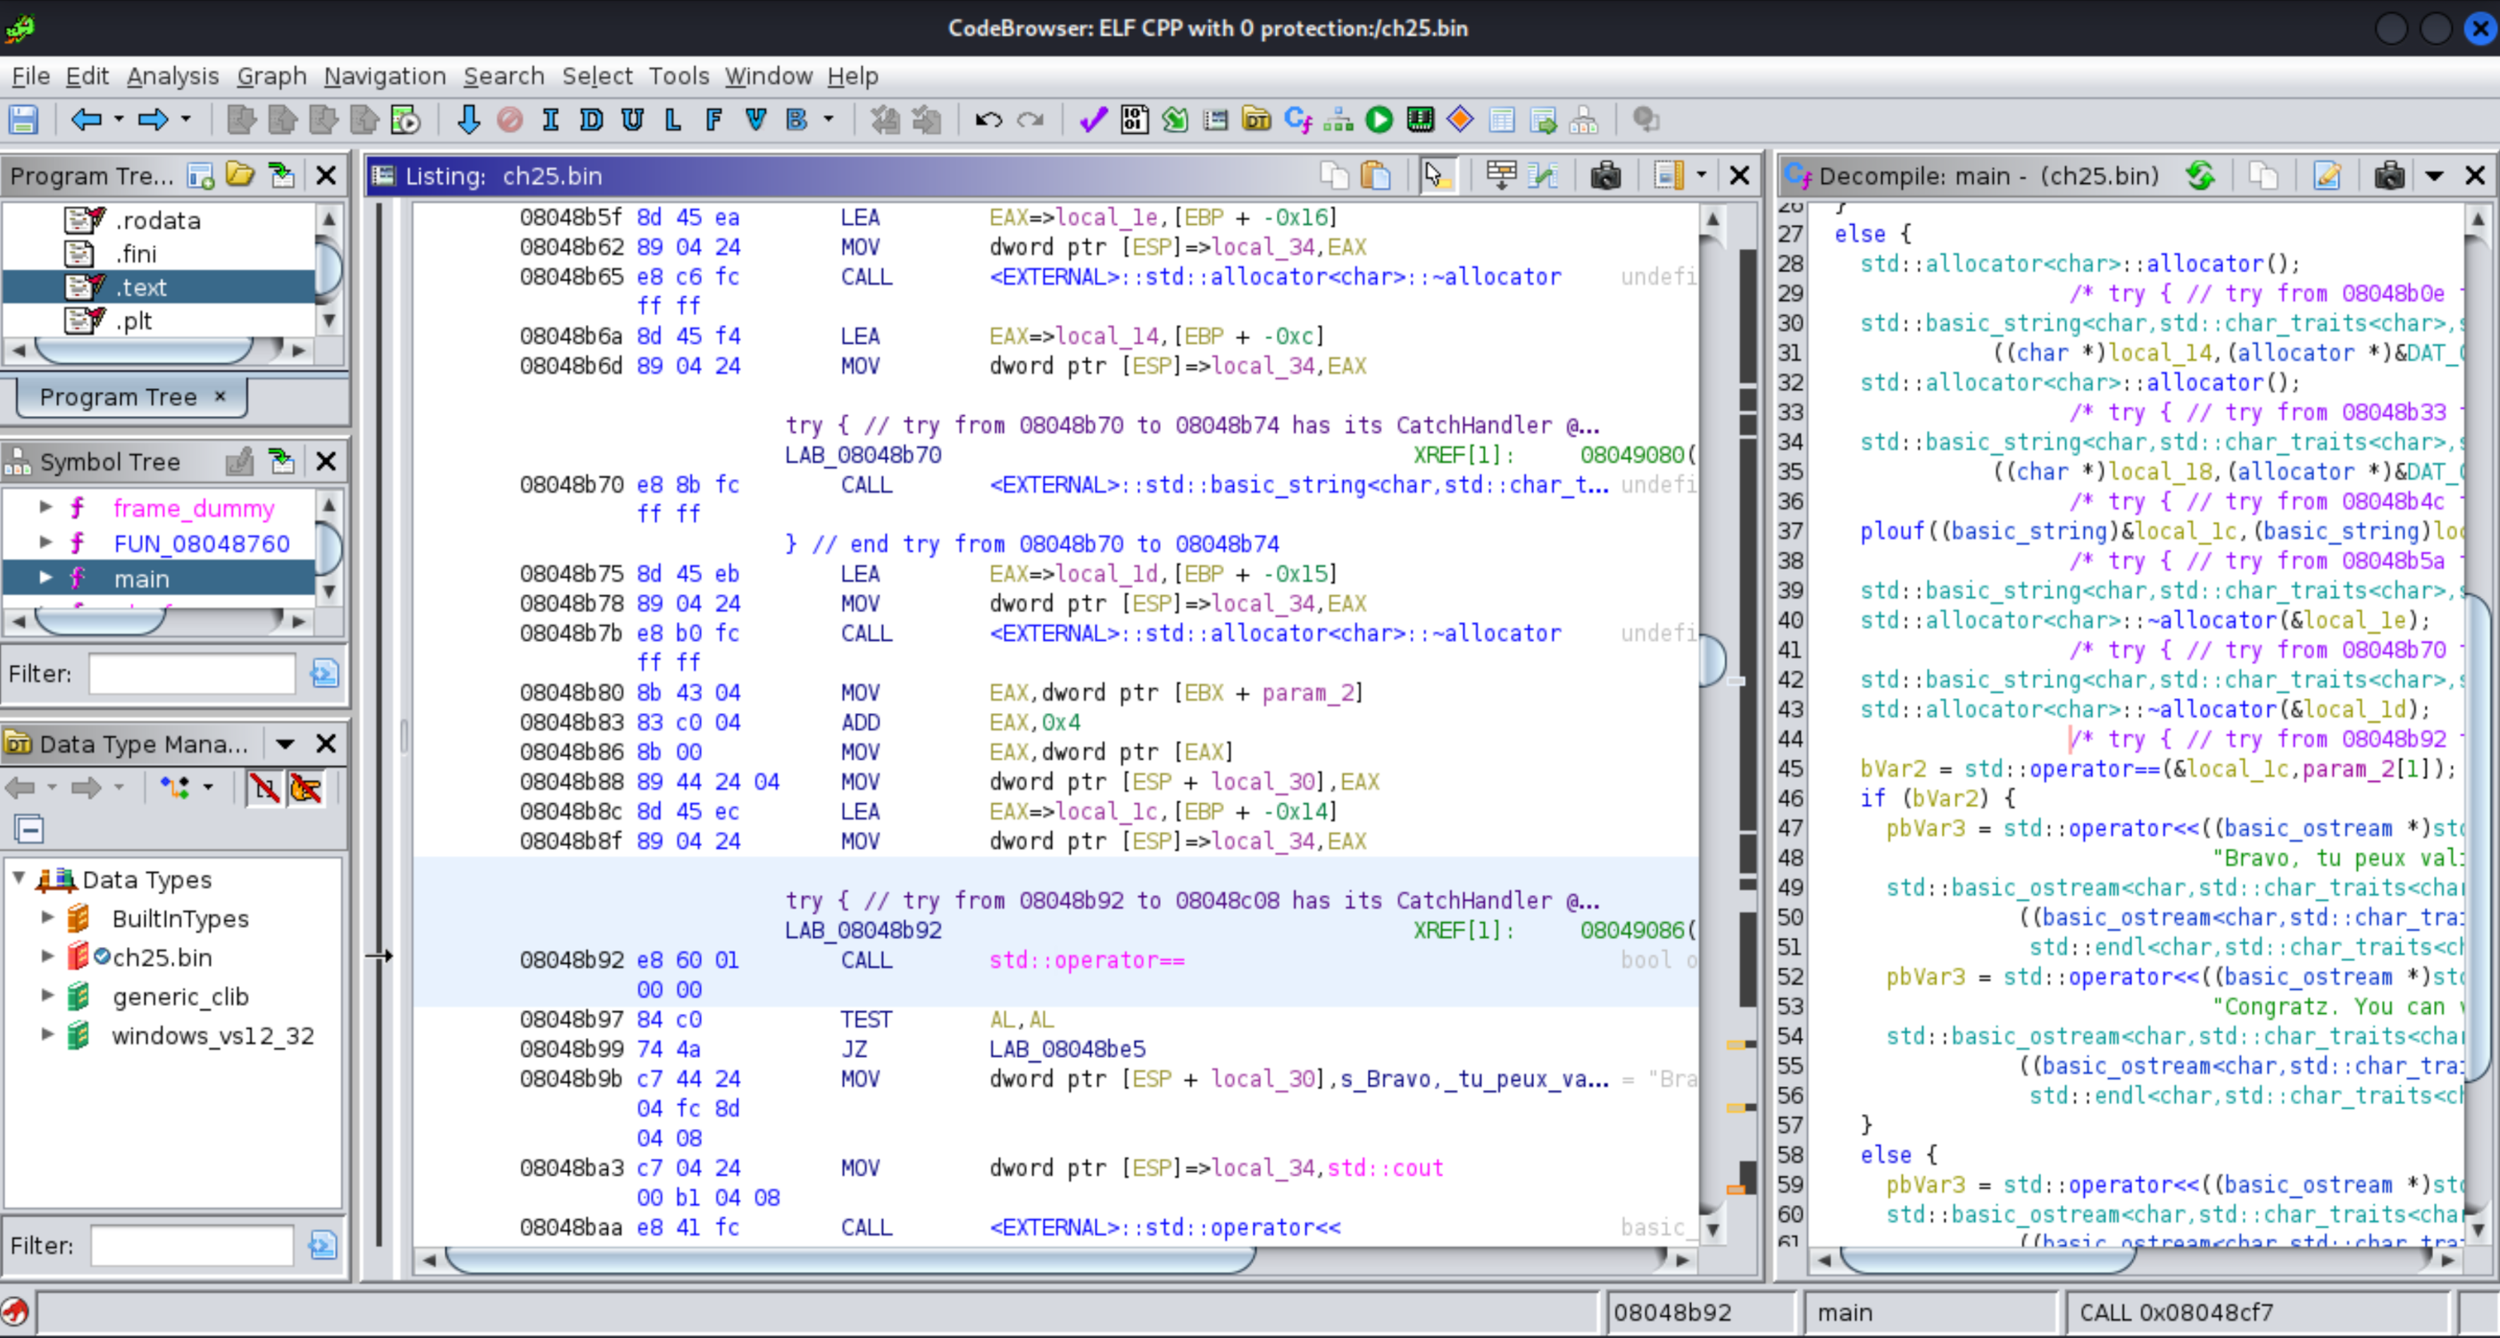The image size is (2500, 1338).
Task: Open the Memory Map chip icon
Action: click(1419, 120)
